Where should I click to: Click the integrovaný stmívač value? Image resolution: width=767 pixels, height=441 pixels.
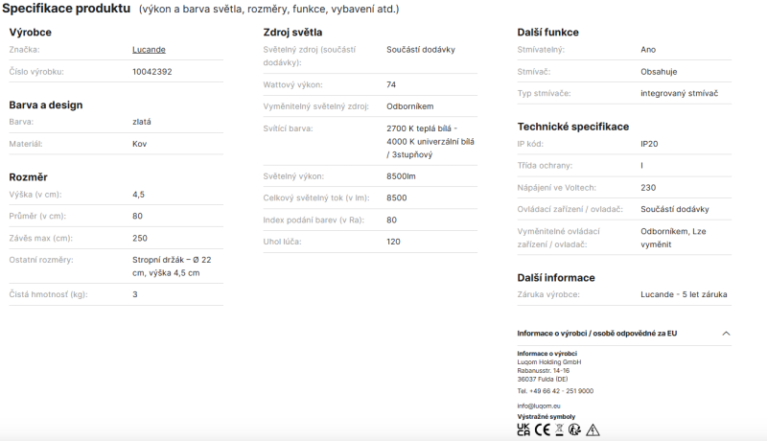(x=679, y=93)
